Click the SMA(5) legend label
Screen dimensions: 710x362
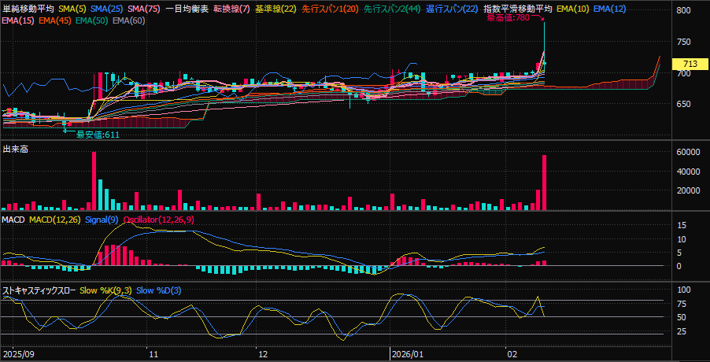72,8
